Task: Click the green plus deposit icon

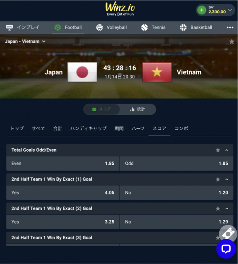Action: (x=202, y=10)
